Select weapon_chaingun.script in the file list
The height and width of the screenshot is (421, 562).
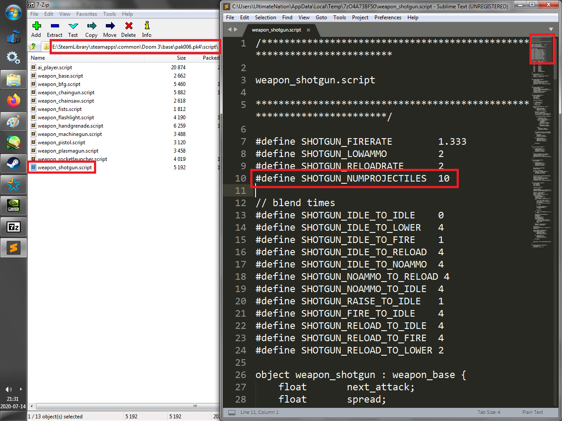(66, 93)
